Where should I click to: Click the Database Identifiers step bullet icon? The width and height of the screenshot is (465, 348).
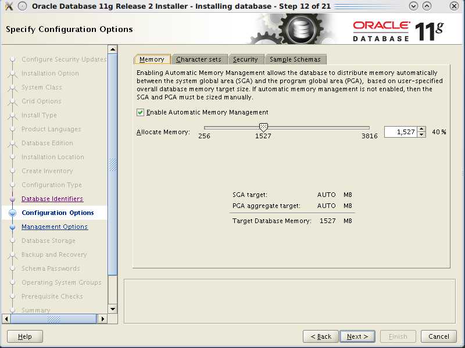coord(12,199)
